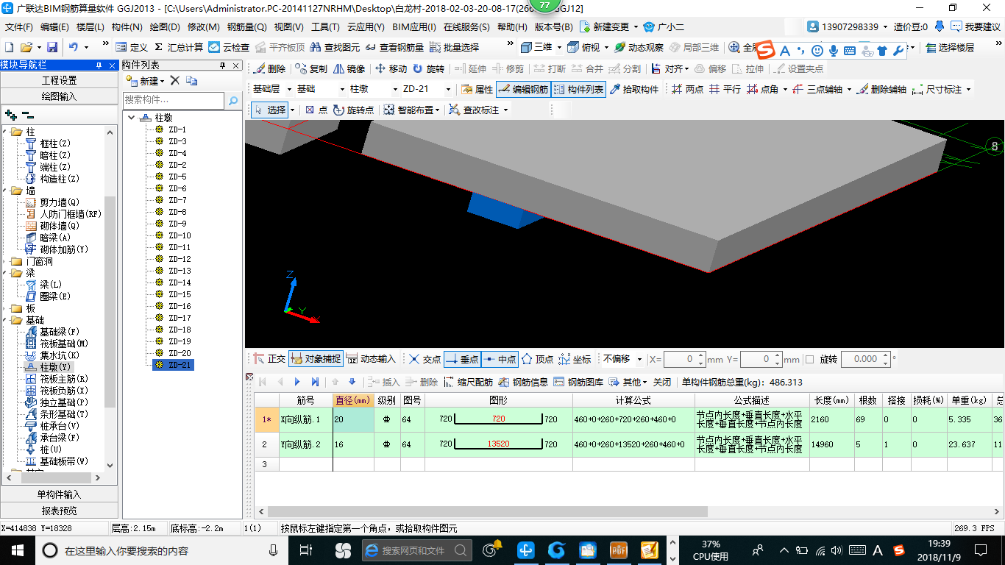
Task: Open the 帮助(H) menu
Action: [x=512, y=27]
